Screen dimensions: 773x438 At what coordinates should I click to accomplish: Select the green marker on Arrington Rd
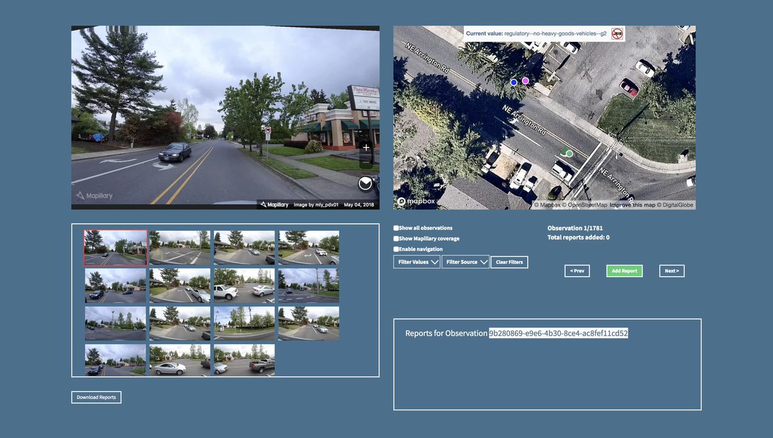[x=569, y=153]
